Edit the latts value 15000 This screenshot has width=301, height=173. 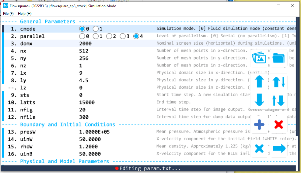(x=87, y=102)
